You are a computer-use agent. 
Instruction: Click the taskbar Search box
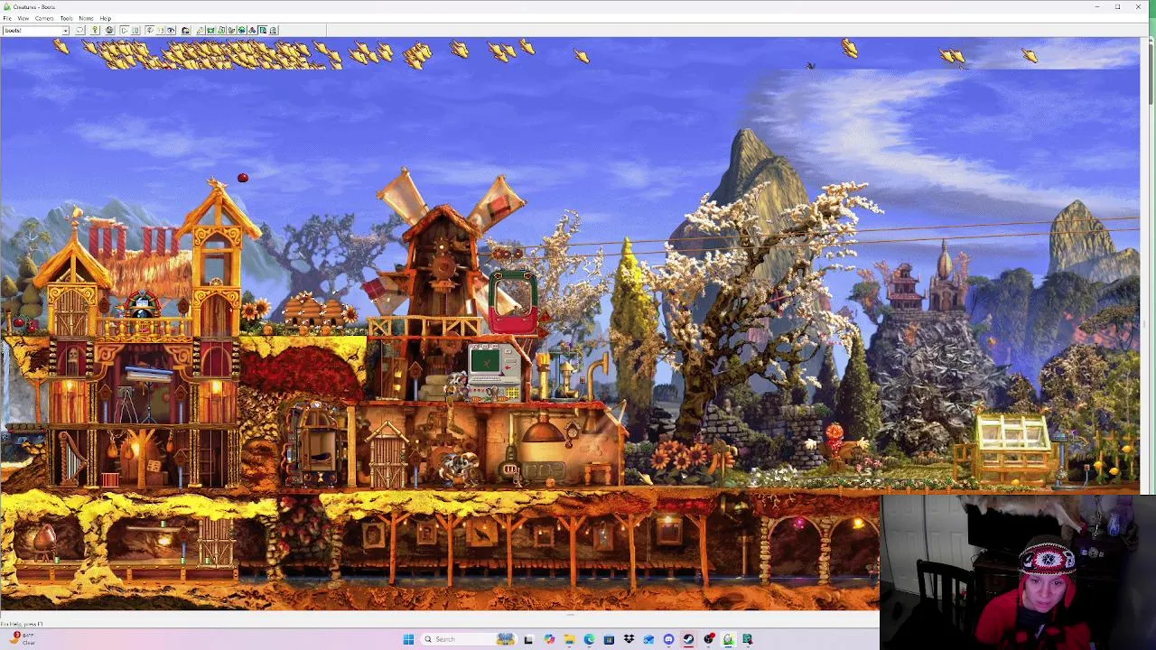469,639
